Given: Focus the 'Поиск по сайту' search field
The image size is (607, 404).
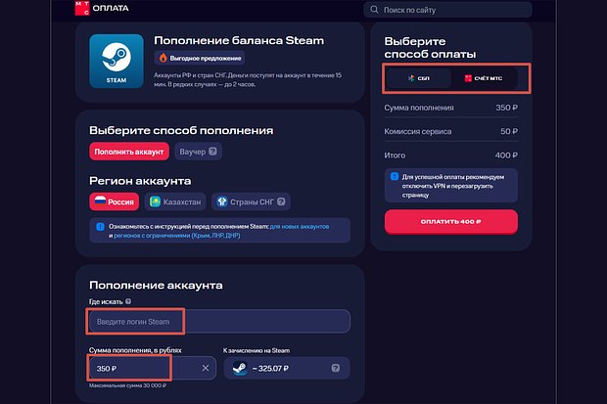Looking at the screenshot, I should (447, 10).
